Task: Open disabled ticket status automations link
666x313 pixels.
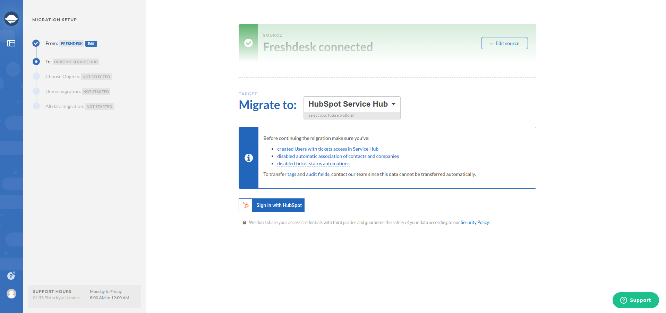Action: (313, 163)
